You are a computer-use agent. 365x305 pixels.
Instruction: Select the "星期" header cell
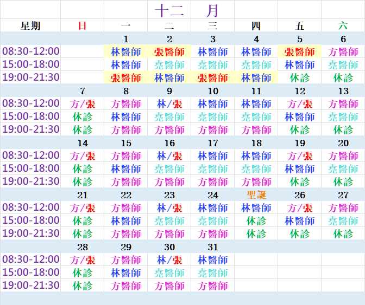tap(30, 25)
